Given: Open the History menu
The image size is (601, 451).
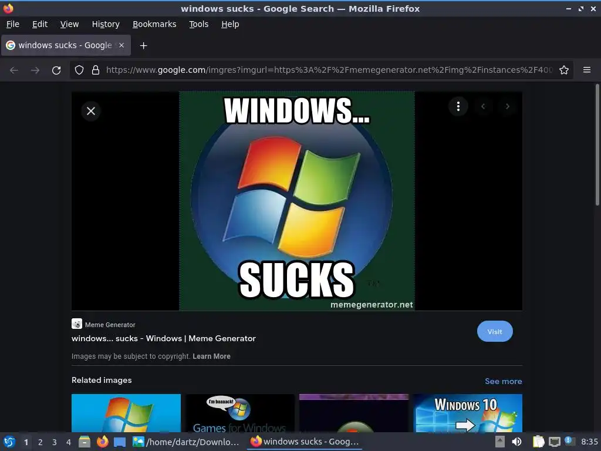Looking at the screenshot, I should click(x=106, y=24).
